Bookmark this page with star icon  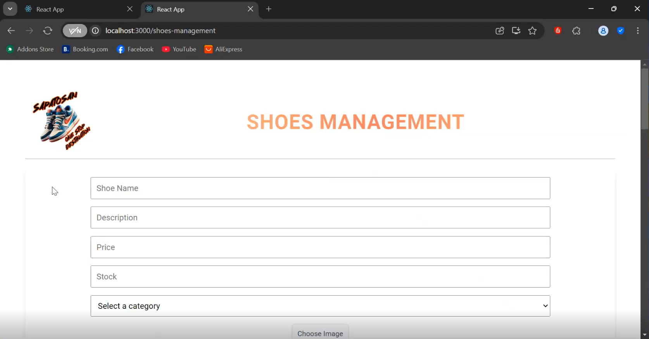(532, 31)
